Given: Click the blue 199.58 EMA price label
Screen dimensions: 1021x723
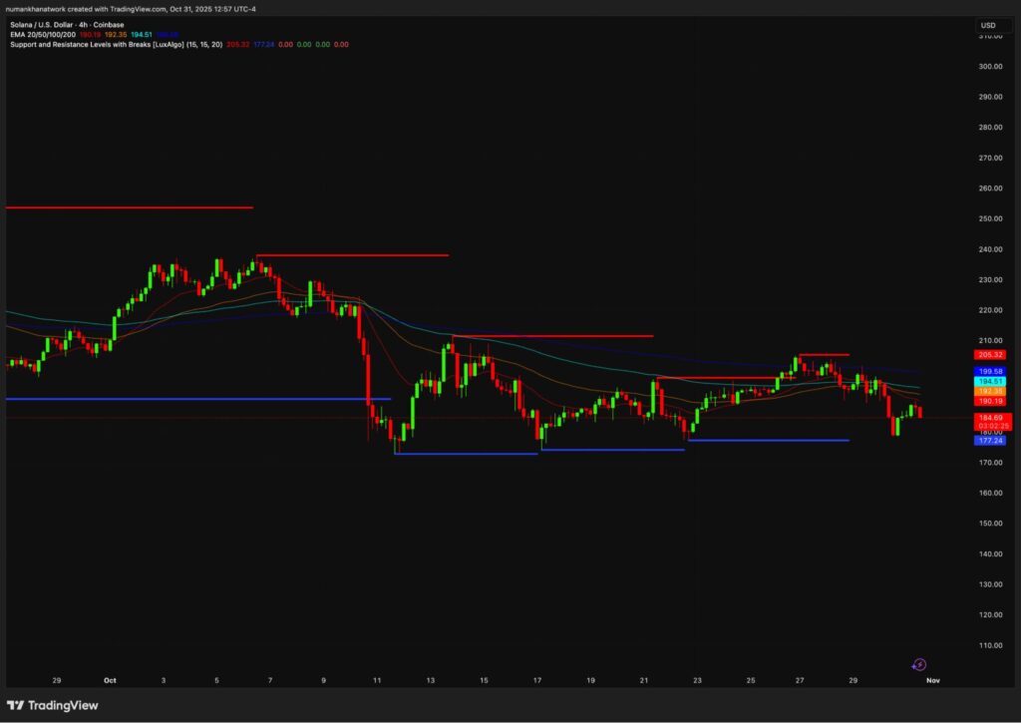Looking at the screenshot, I should (x=991, y=371).
